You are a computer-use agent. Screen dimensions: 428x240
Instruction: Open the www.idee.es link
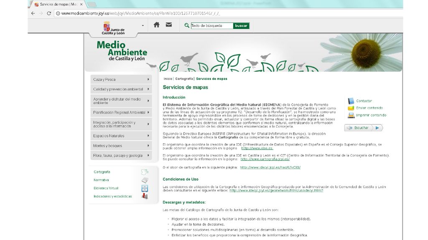coord(257,148)
